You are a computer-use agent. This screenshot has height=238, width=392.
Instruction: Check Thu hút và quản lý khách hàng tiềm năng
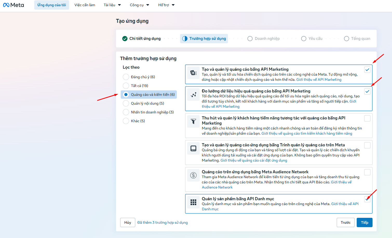(367, 118)
